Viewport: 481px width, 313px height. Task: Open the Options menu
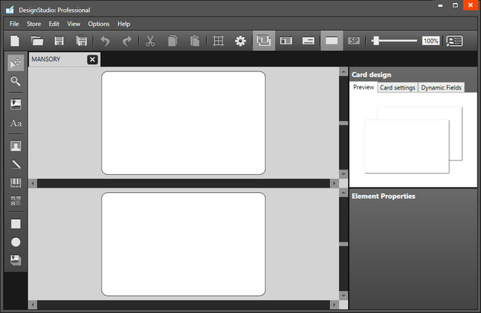98,24
